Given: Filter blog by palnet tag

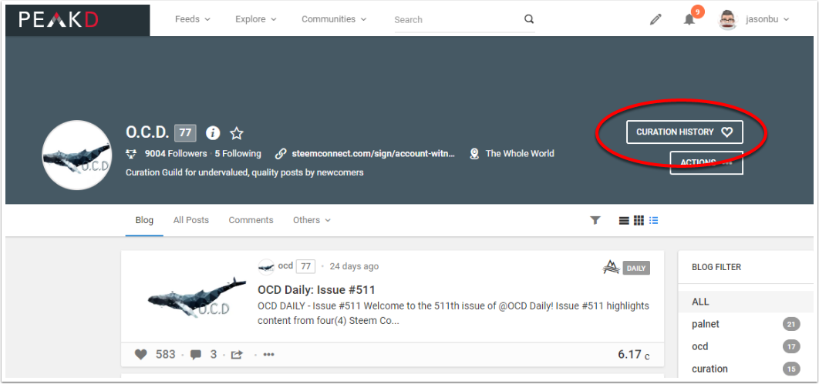Looking at the screenshot, I should (x=706, y=324).
